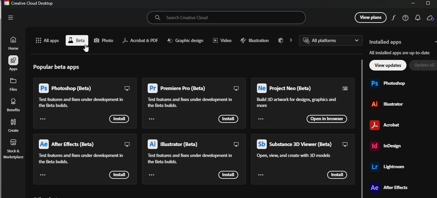
Task: Open Benefits in the sidebar
Action: point(13,105)
